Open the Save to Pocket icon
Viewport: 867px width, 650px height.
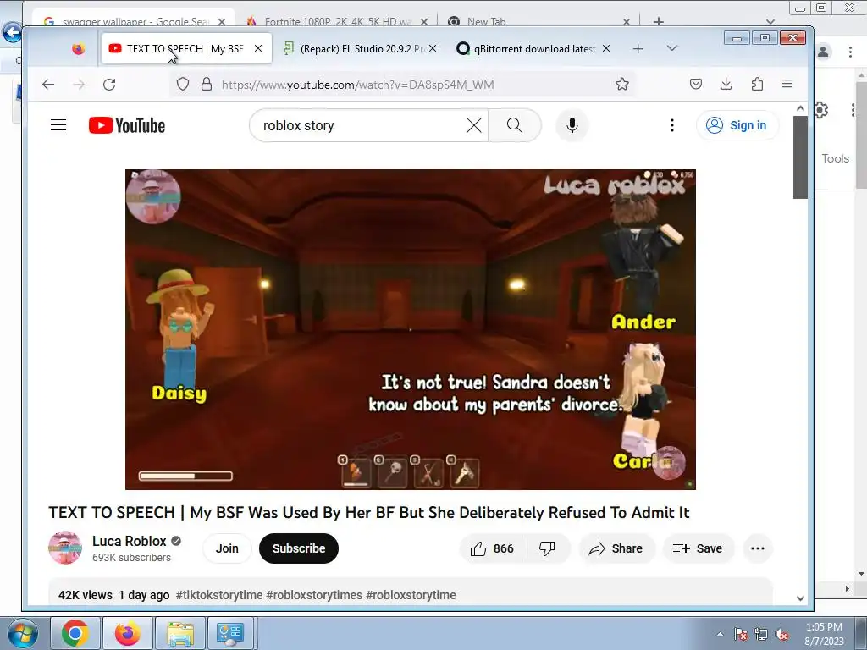696,84
